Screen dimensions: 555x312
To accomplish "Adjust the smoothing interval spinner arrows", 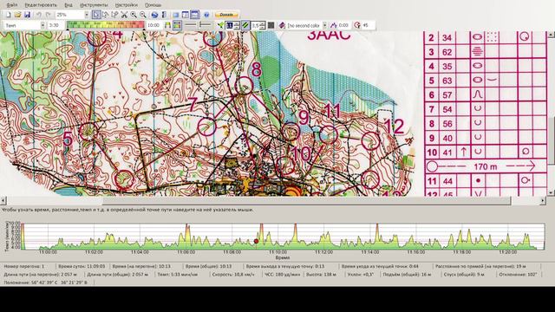I will (x=236, y=25).
